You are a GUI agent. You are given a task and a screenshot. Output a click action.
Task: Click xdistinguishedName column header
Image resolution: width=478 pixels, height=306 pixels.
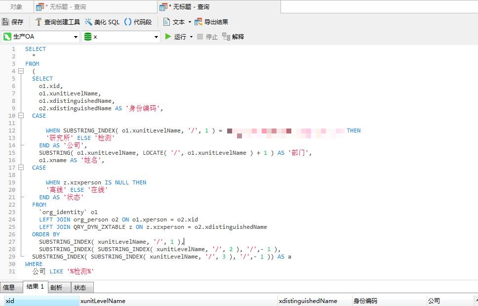coord(315,301)
